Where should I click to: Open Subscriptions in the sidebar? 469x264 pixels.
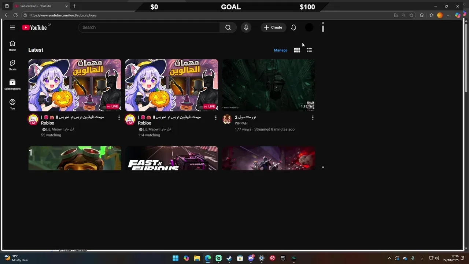[12, 85]
